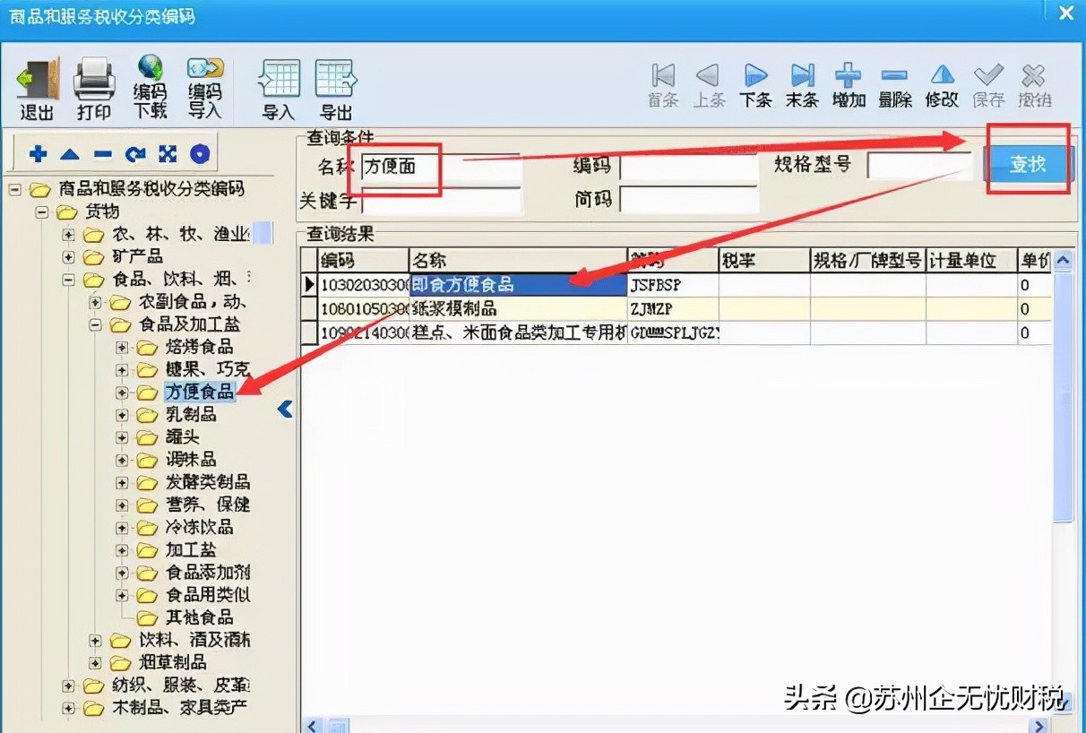The height and width of the screenshot is (733, 1086).
Task: Collapse the 货物 tree node
Action: coord(43,211)
